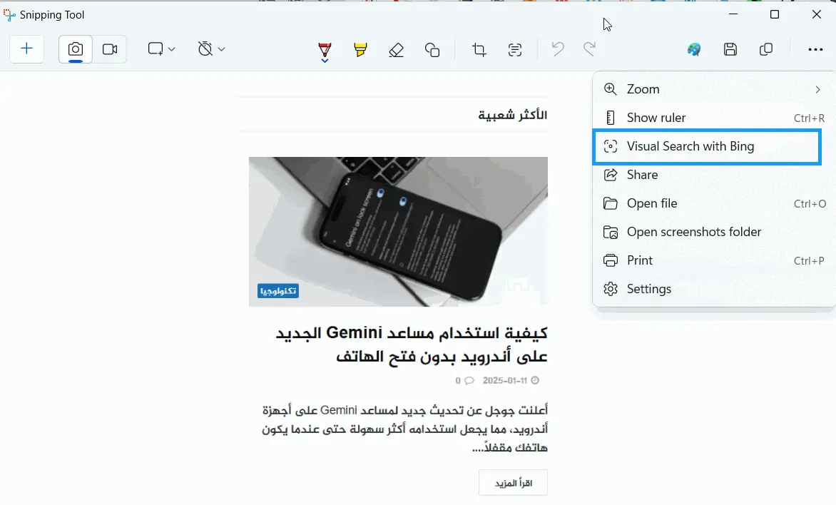836x505 pixels.
Task: Open the shapes tool
Action: pos(432,49)
